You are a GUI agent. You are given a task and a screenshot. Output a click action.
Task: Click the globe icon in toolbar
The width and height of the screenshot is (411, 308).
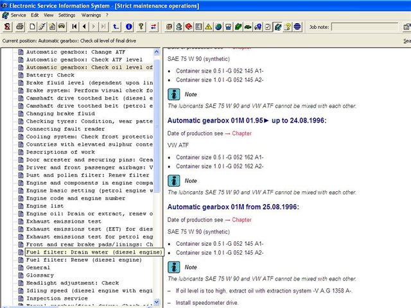click(218, 27)
